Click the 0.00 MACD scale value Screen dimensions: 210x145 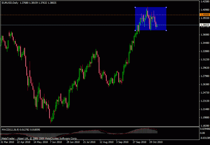click(x=202, y=133)
